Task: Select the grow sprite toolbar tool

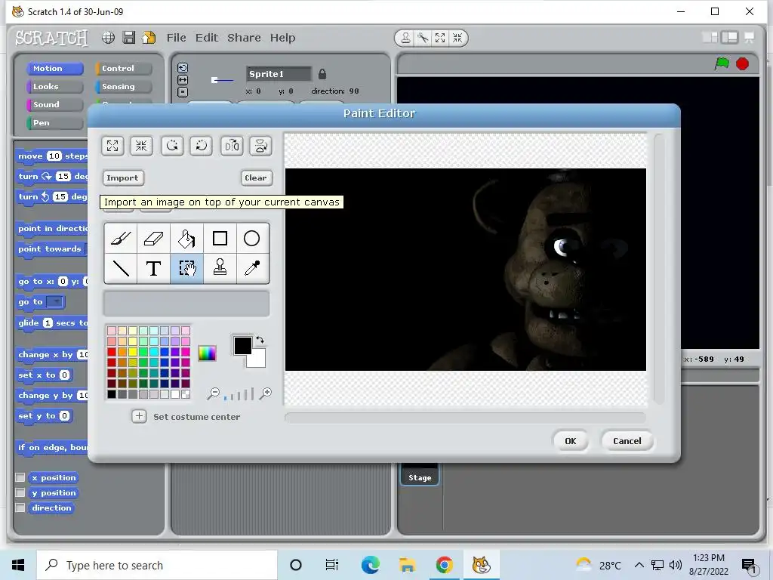Action: point(440,38)
